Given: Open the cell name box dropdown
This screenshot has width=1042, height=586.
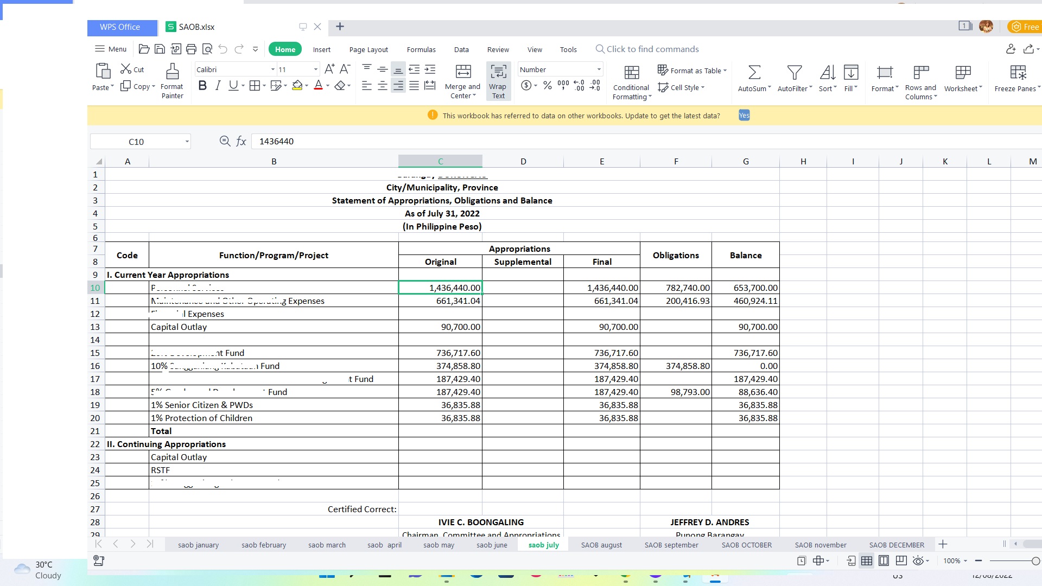Looking at the screenshot, I should (x=187, y=142).
